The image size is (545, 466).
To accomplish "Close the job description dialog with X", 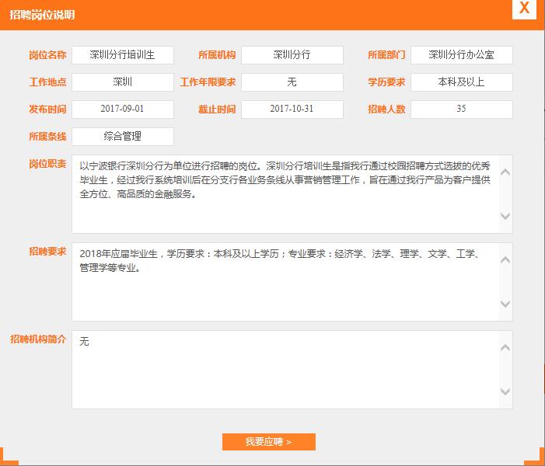I will click(x=524, y=9).
